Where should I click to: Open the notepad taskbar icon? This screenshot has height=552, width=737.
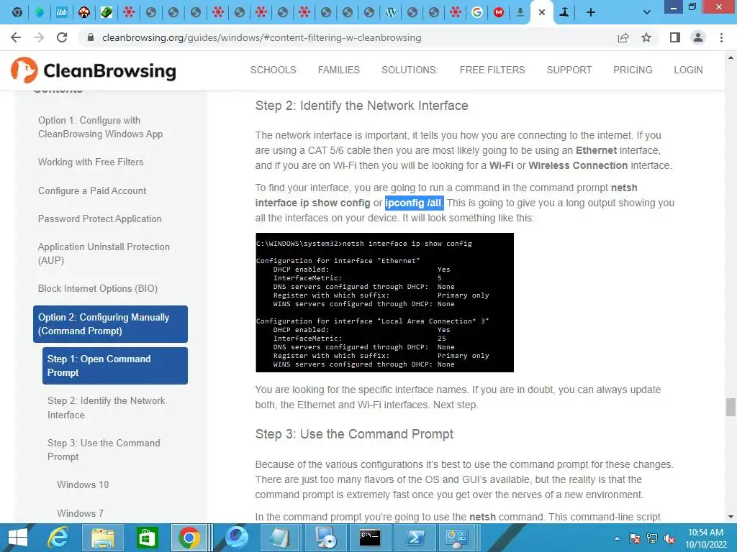pyautogui.click(x=280, y=538)
